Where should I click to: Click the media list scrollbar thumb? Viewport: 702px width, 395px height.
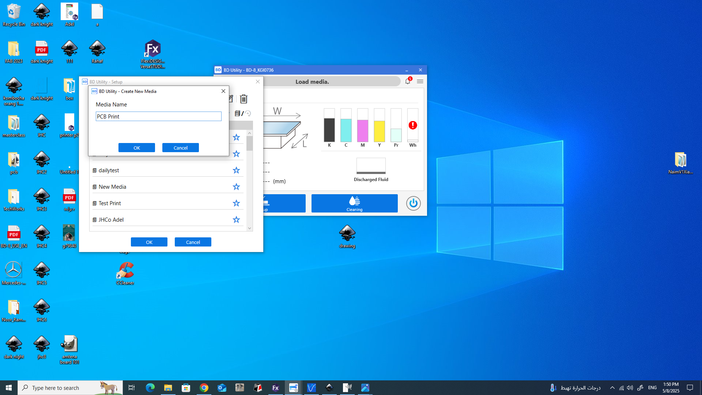(249, 143)
